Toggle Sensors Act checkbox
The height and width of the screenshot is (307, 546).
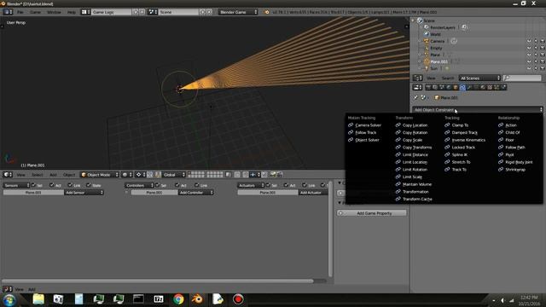point(51,185)
